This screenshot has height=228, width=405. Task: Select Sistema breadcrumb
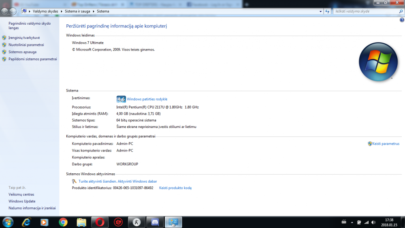[x=103, y=11]
